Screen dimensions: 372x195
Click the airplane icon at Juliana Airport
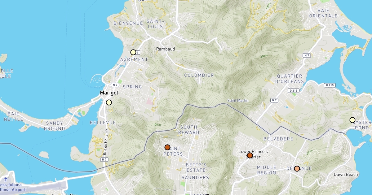click(x=6, y=179)
